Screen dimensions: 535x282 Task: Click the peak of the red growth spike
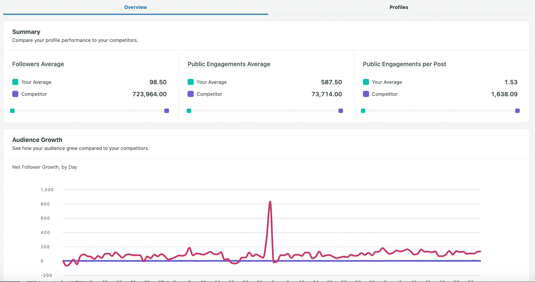pyautogui.click(x=270, y=202)
